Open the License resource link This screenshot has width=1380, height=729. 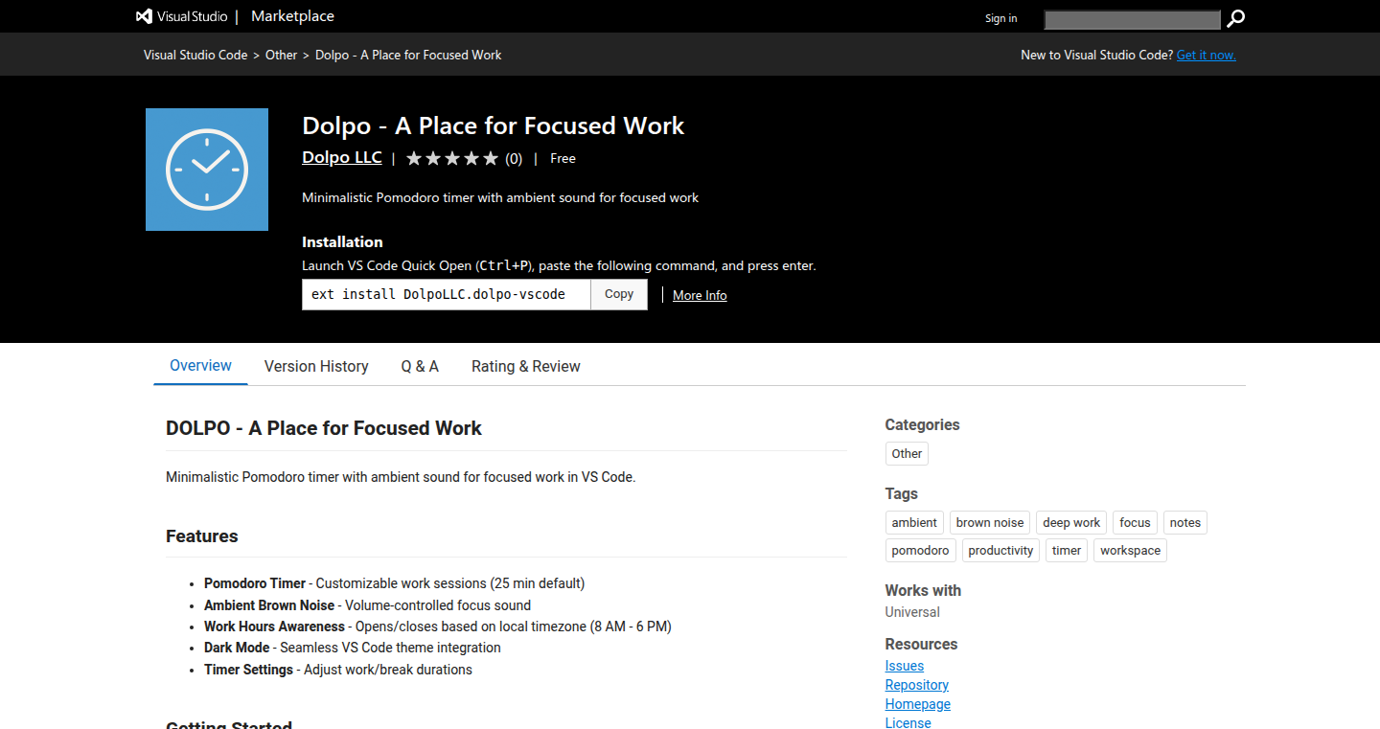tap(908, 722)
